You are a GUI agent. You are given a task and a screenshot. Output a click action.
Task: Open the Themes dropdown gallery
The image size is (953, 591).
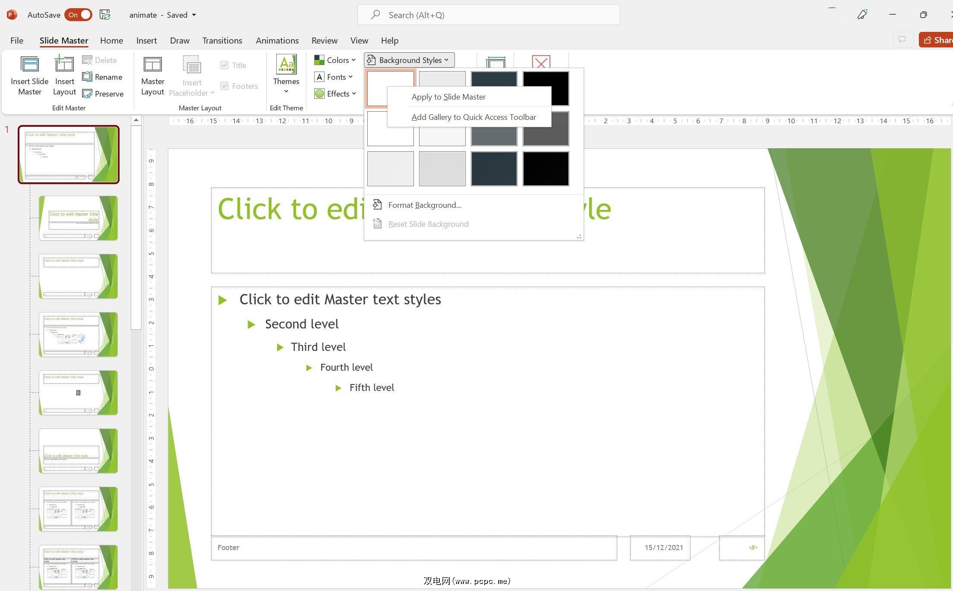point(286,91)
